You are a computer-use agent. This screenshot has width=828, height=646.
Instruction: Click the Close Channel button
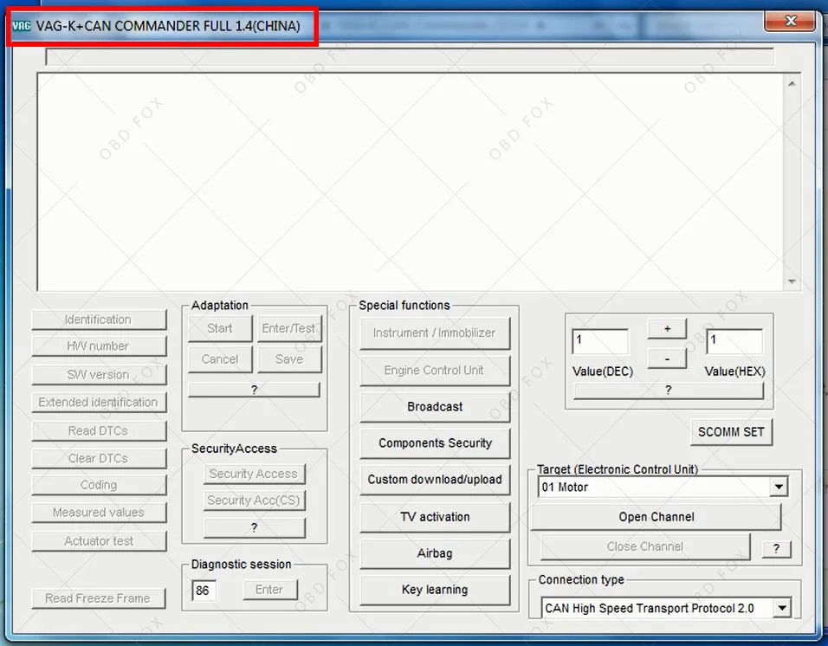(x=645, y=546)
